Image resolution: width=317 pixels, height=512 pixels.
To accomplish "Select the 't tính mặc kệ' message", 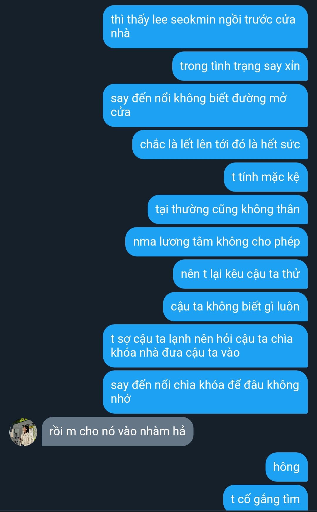I will 266,177.
